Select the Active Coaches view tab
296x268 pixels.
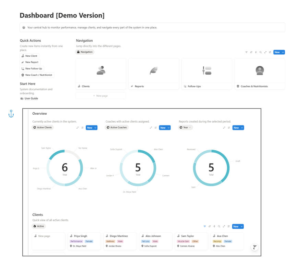[117, 127]
